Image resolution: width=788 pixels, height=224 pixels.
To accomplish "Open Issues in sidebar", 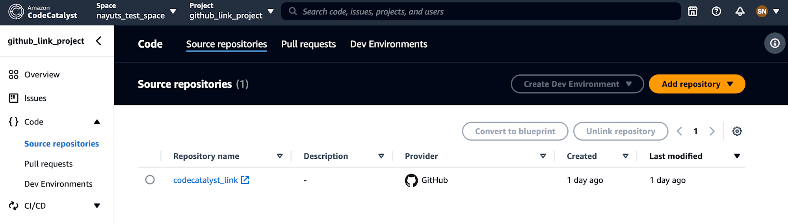I will (35, 98).
